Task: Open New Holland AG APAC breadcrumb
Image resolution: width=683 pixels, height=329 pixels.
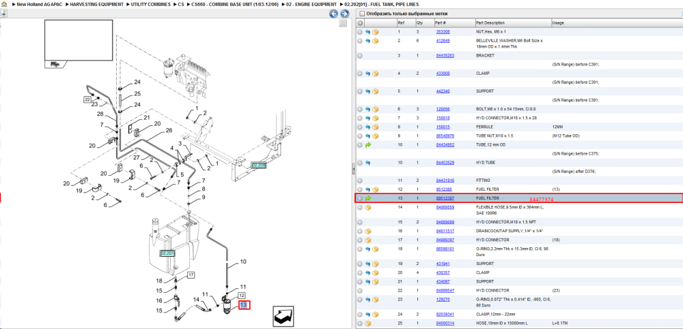Action: [40, 4]
